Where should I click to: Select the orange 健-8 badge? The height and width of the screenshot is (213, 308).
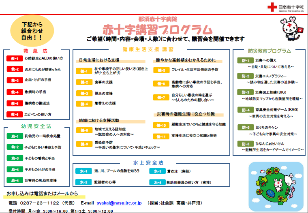84,130
